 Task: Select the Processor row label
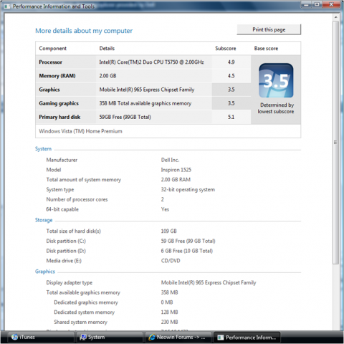click(51, 62)
